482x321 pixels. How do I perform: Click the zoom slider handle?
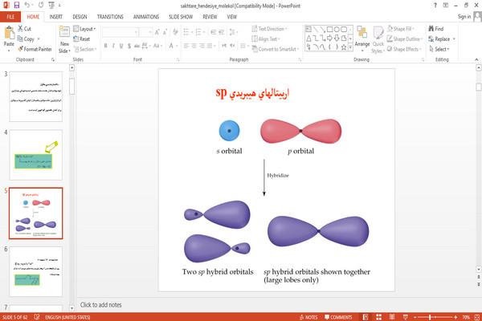pos(430,317)
